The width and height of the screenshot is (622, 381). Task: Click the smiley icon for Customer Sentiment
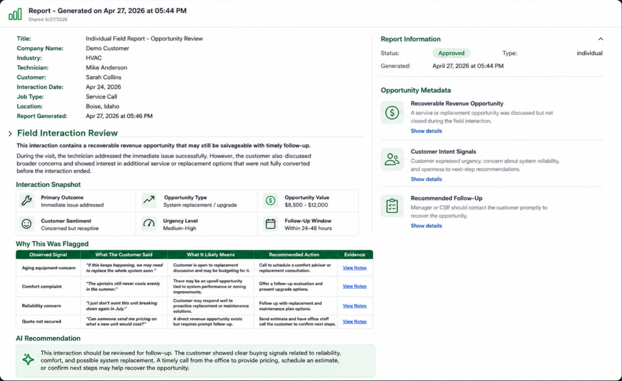pyautogui.click(x=27, y=224)
